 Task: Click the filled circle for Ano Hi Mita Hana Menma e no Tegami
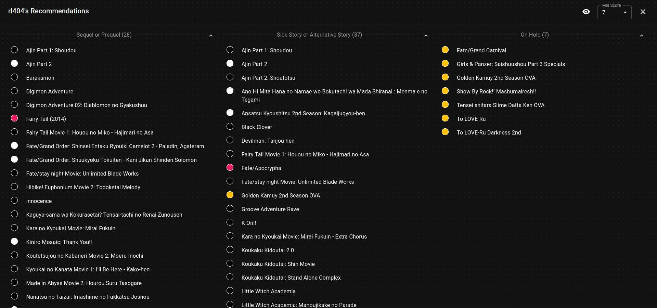pyautogui.click(x=230, y=91)
